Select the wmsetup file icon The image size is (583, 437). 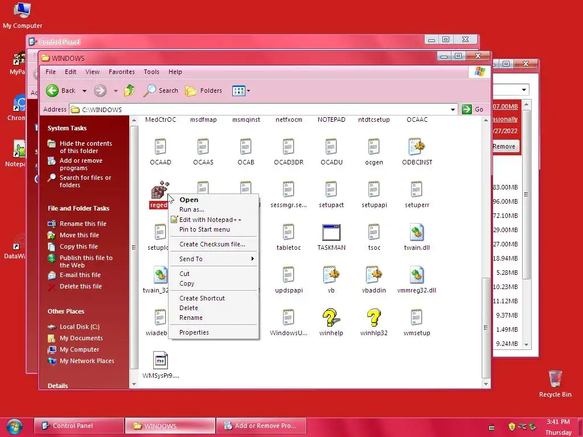click(417, 318)
